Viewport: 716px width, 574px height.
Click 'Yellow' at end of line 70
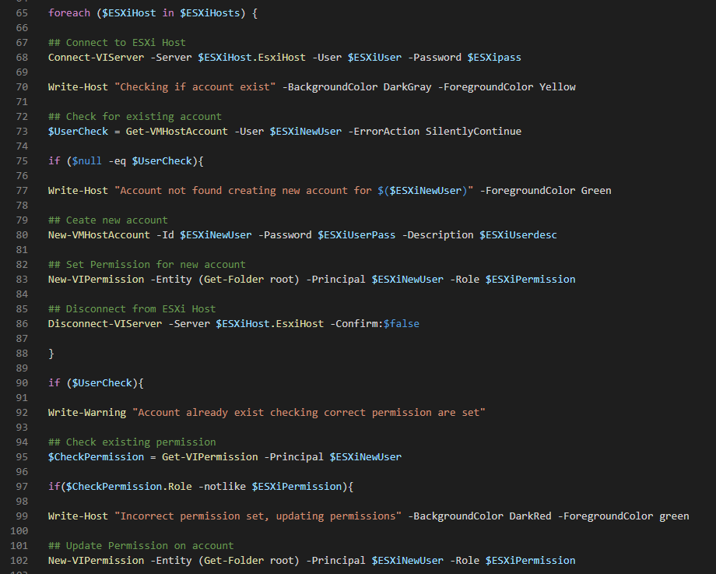click(x=557, y=86)
